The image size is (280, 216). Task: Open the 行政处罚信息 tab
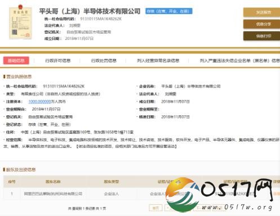104,61
